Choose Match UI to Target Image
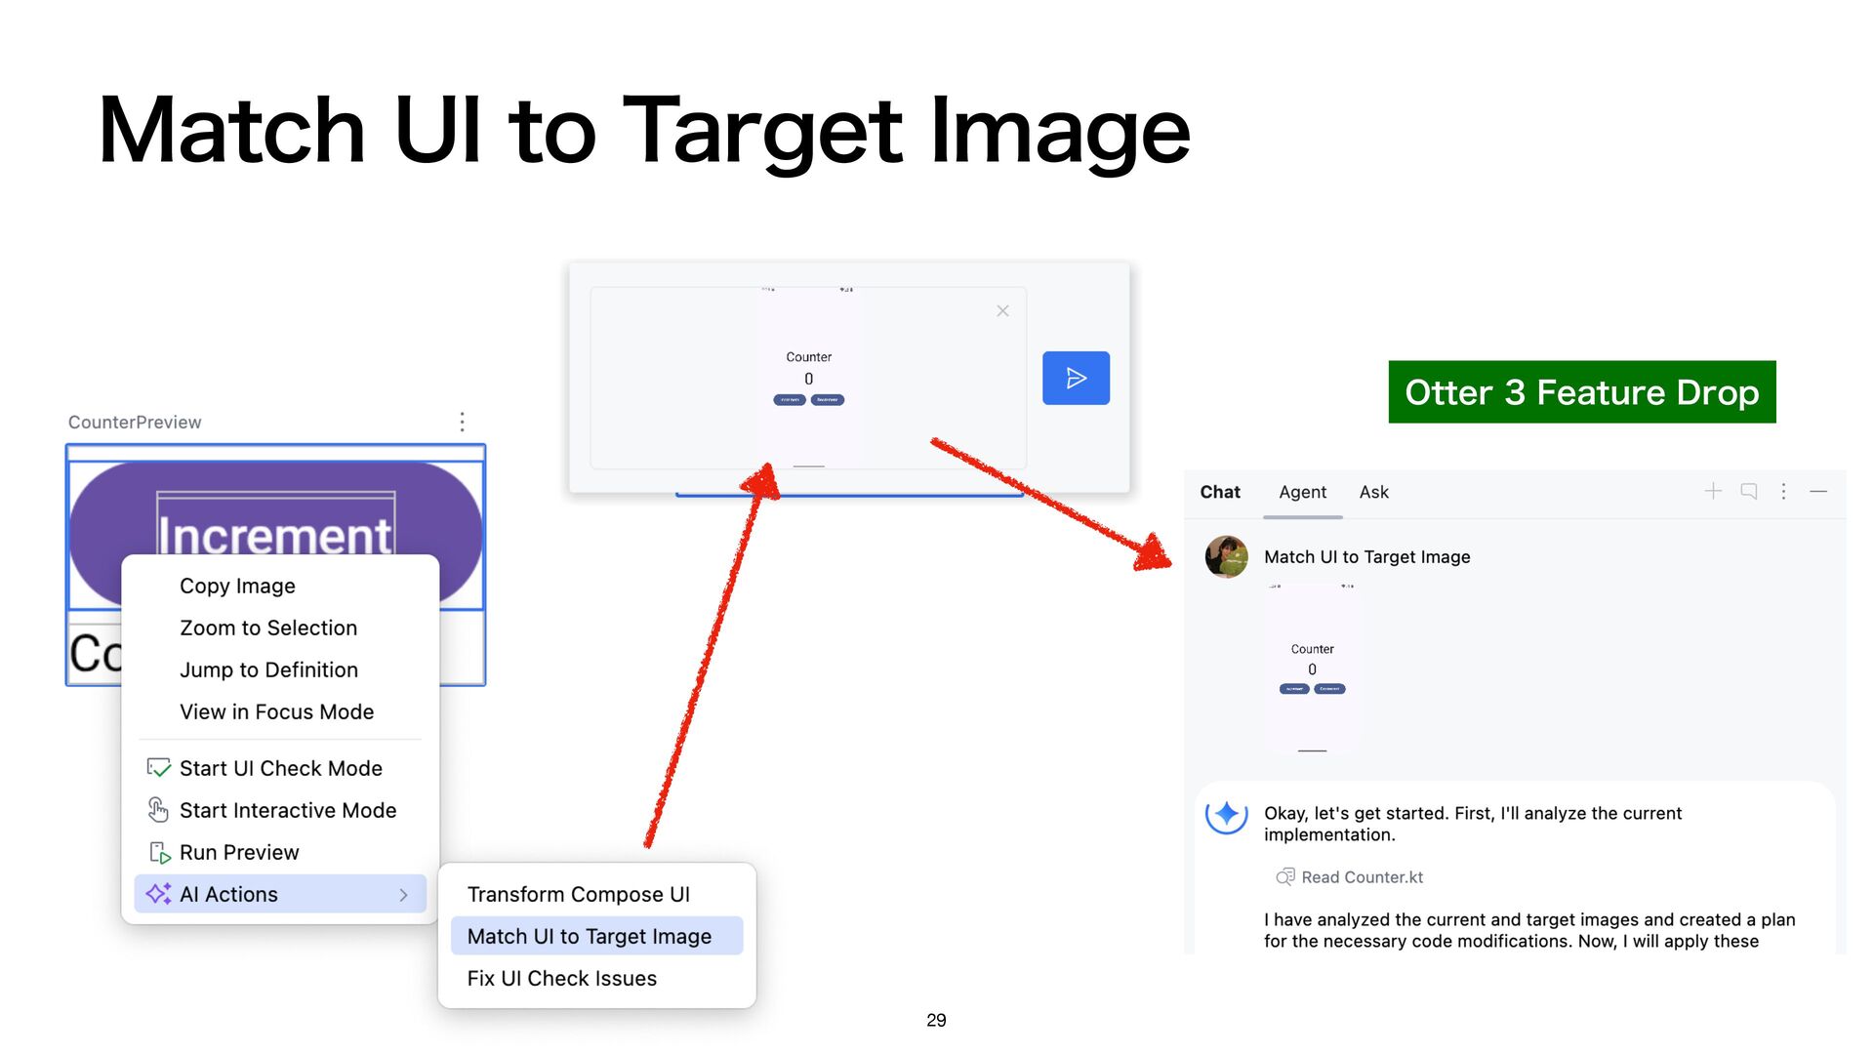Viewport: 1874px width, 1054px height. (x=590, y=936)
